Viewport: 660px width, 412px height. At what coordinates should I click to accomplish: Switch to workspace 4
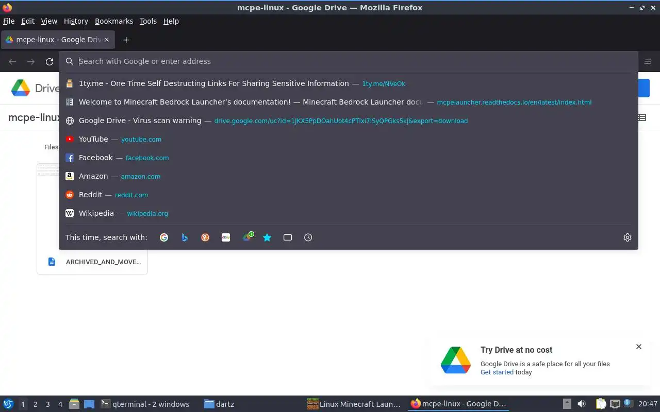[60, 404]
